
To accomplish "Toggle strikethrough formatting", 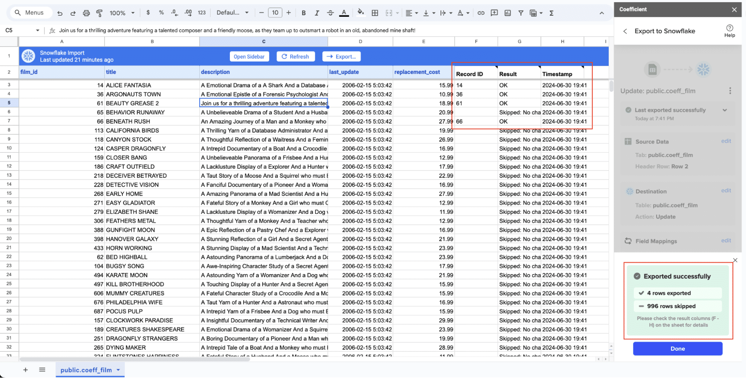I will pyautogui.click(x=330, y=13).
